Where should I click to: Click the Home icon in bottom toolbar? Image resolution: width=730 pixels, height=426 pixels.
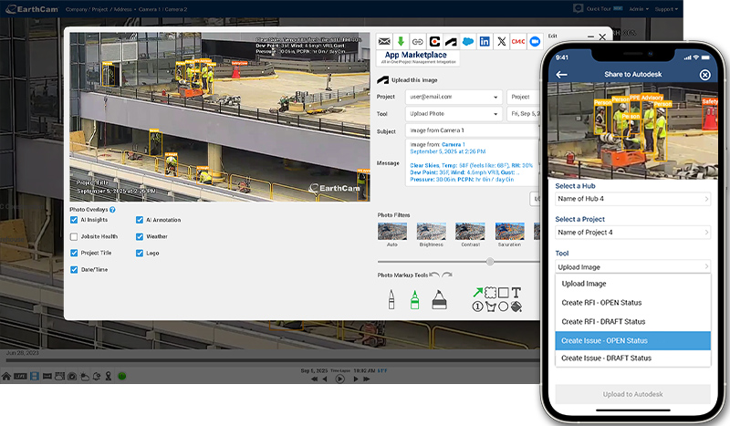click(x=6, y=376)
